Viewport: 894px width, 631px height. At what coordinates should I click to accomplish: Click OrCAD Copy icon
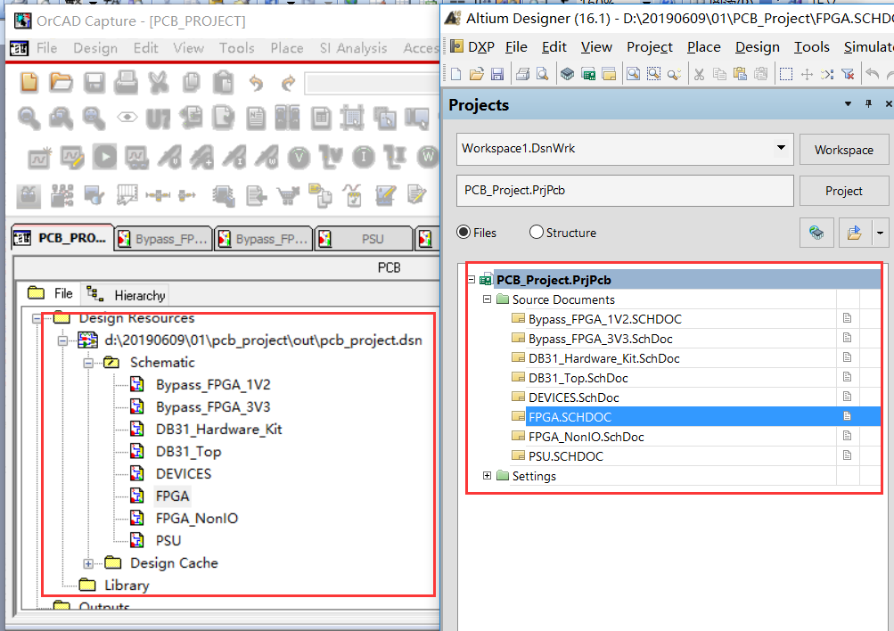click(192, 83)
